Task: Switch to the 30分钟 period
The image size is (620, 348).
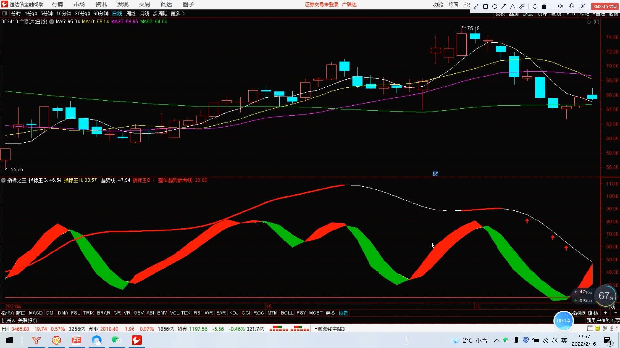Action: [82, 14]
